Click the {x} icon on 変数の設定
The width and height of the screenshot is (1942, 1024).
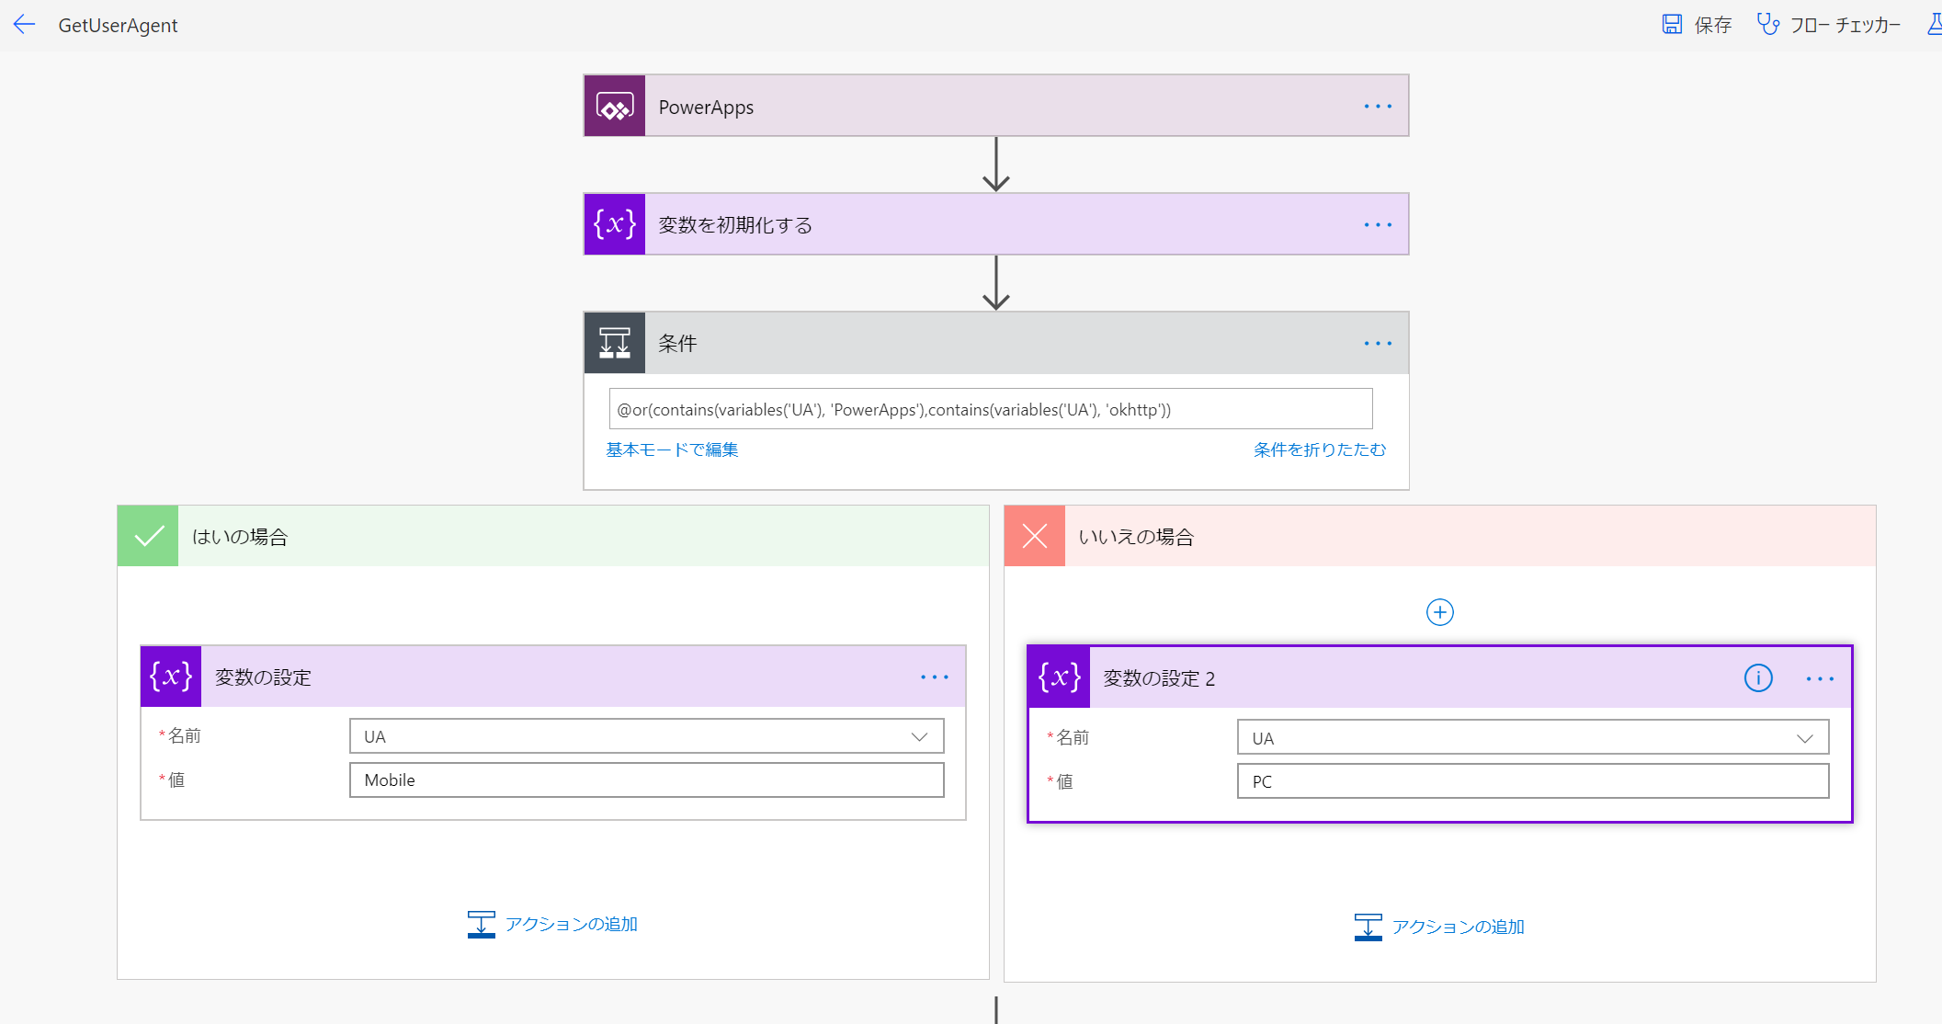(170, 677)
